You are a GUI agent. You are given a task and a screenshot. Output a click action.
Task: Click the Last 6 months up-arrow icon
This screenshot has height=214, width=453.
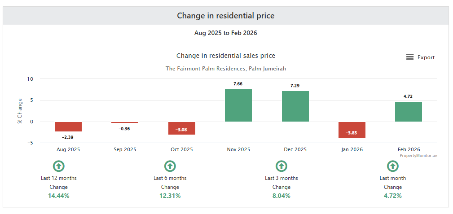[170, 166]
